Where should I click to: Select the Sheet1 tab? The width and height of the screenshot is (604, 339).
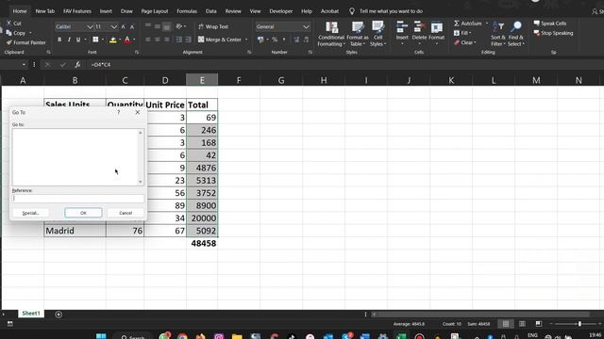tap(31, 314)
